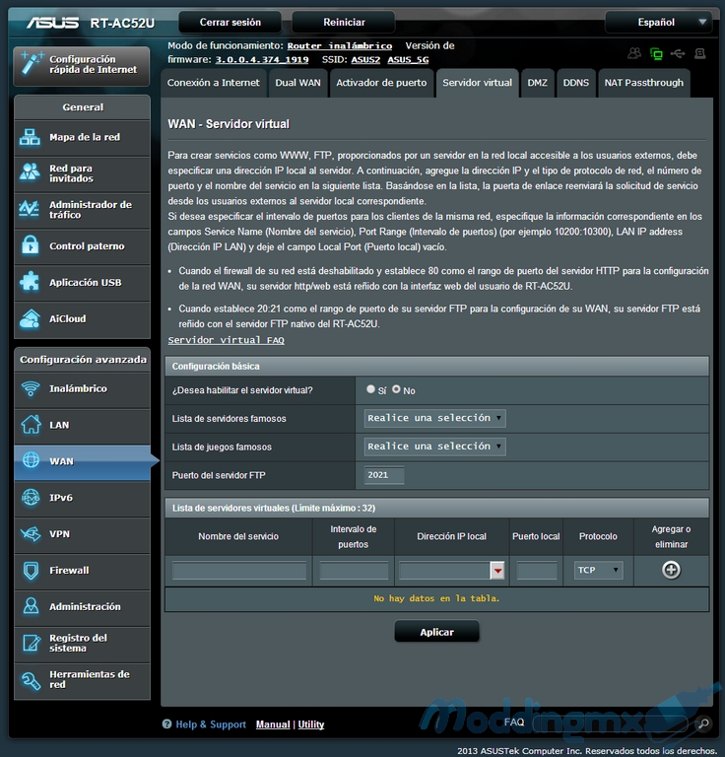Click the Administración user icon
The image size is (725, 757).
click(x=31, y=606)
